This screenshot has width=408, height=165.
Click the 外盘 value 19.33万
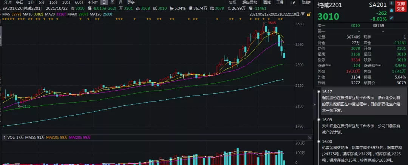point(354,71)
